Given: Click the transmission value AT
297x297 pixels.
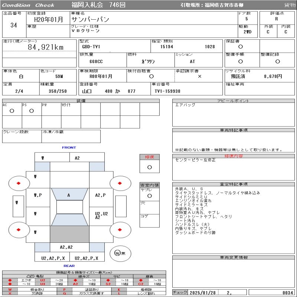Looking at the screenshot, I should 192,62.
